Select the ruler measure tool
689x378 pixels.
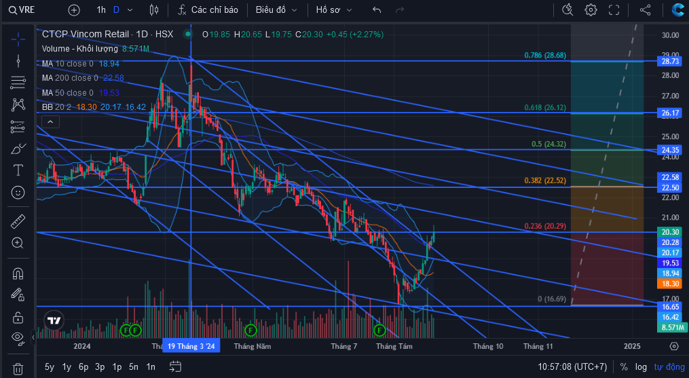tap(18, 221)
